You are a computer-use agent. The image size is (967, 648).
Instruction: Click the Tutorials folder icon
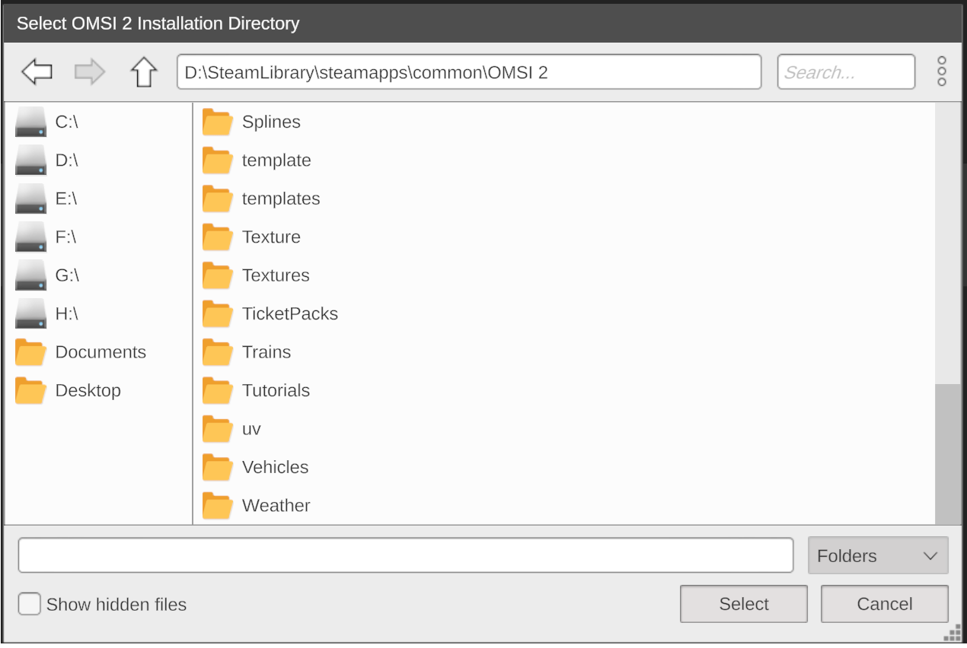(x=218, y=390)
